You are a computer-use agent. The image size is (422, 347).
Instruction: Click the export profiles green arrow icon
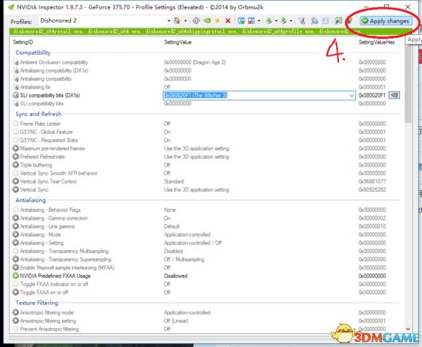[x=268, y=20]
